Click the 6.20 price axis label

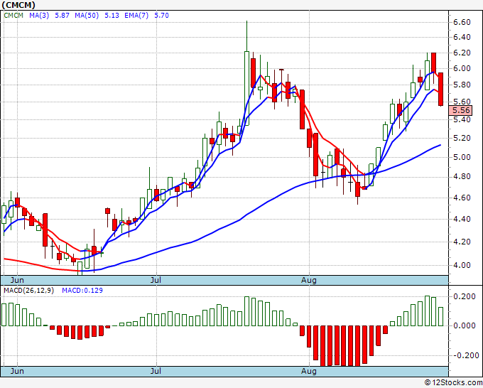tap(462, 53)
